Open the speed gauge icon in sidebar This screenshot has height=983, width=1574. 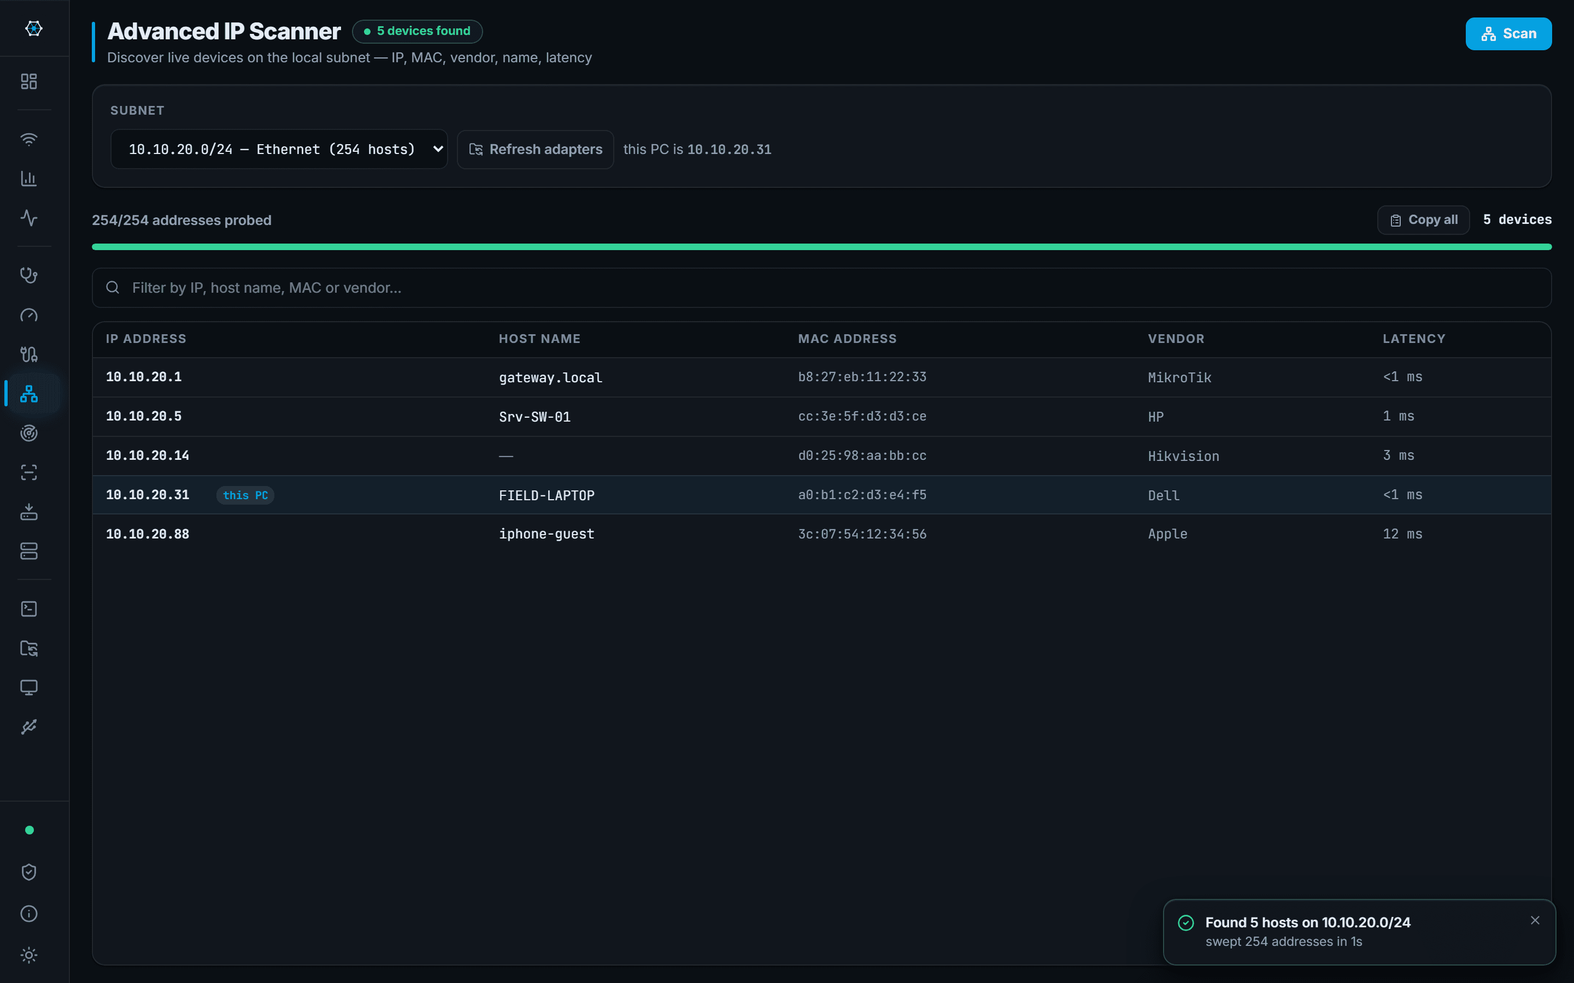[x=28, y=315]
